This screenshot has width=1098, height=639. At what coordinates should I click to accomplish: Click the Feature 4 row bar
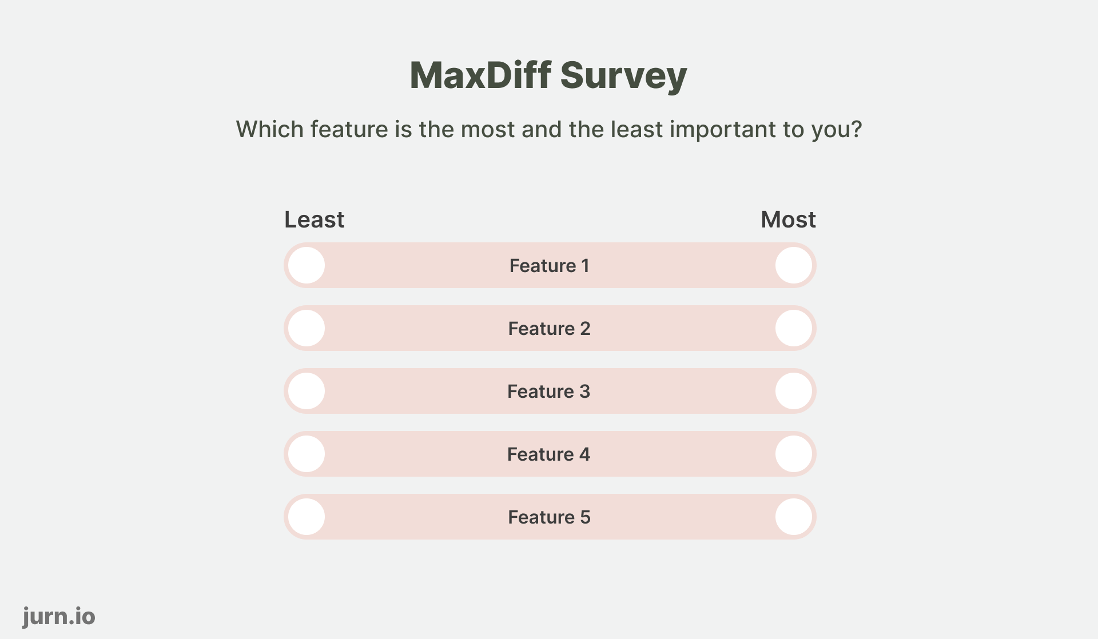pyautogui.click(x=549, y=453)
